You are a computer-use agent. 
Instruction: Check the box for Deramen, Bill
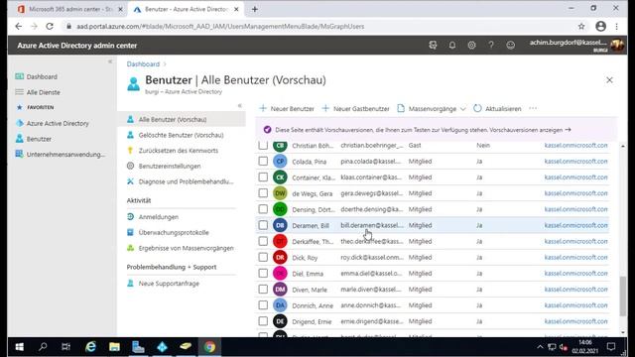point(263,225)
